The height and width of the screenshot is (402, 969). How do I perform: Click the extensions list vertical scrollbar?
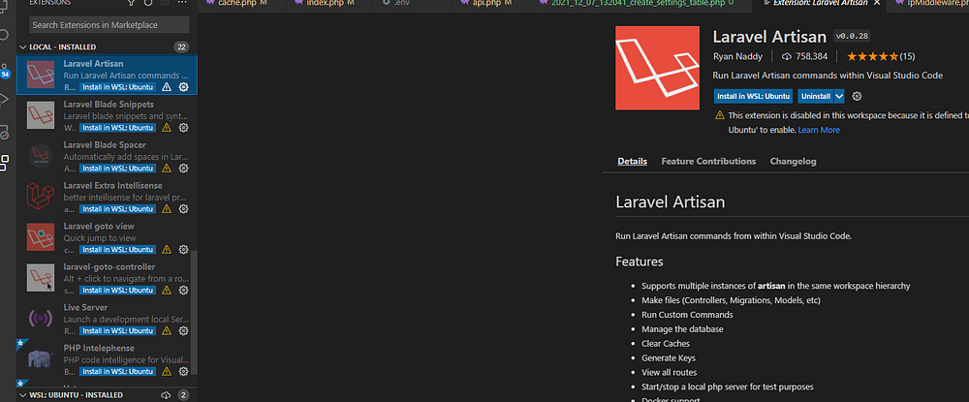coord(194,312)
